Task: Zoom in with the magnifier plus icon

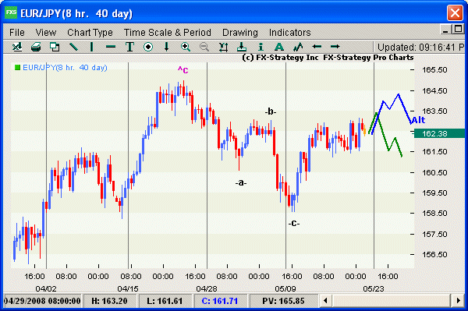Action: click(x=186, y=47)
